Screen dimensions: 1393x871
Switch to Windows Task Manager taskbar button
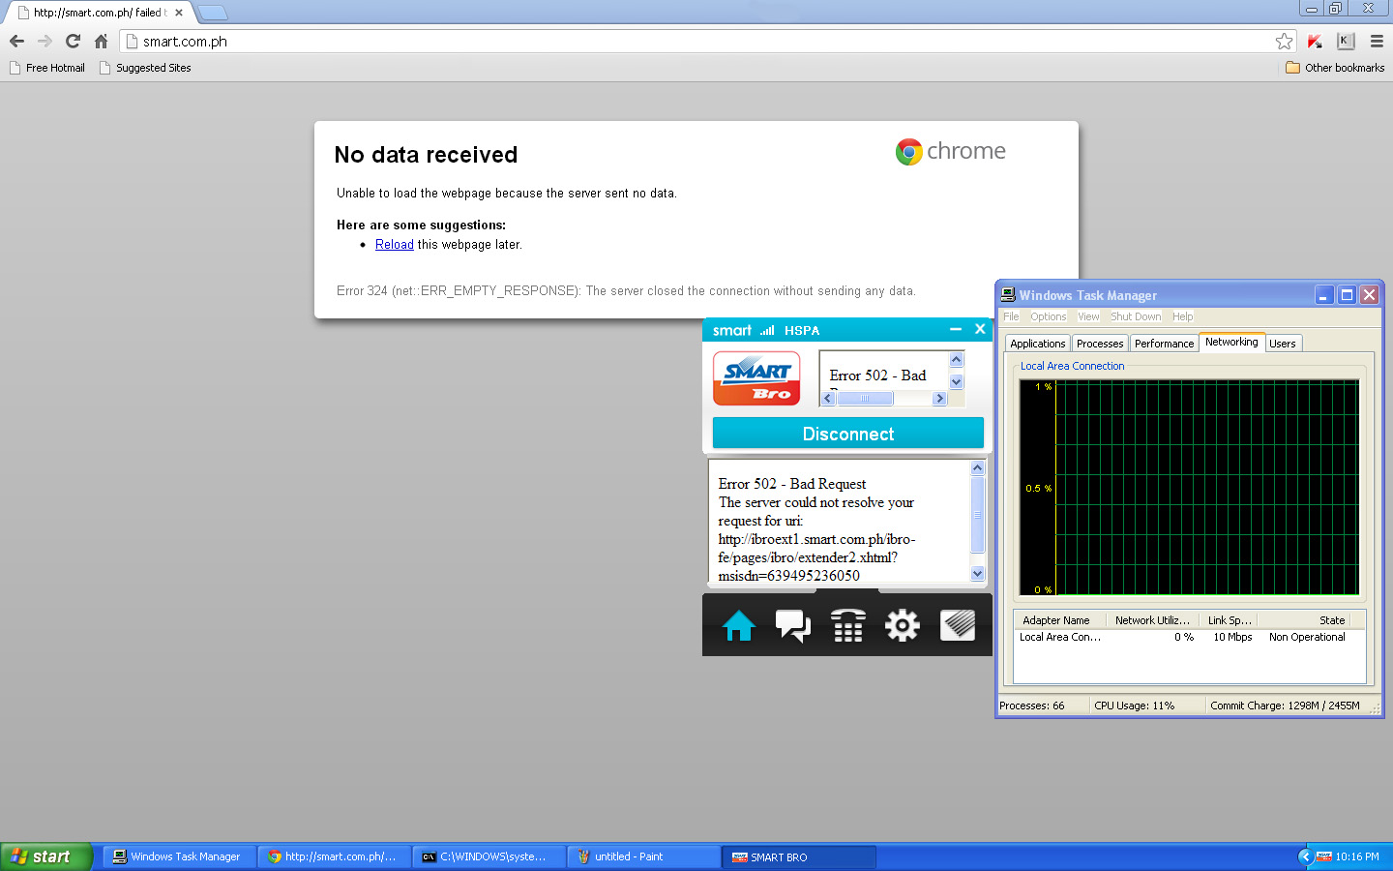coord(179,856)
